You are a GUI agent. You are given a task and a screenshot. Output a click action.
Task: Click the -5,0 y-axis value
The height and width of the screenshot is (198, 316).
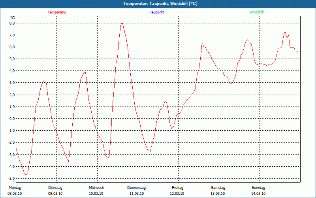pos(11,179)
